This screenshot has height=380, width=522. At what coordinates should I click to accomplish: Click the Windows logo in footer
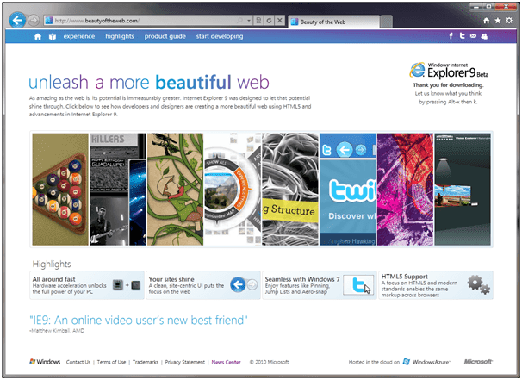[45, 362]
